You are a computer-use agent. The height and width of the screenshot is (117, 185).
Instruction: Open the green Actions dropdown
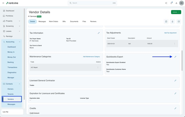pyautogui.click(x=176, y=12)
